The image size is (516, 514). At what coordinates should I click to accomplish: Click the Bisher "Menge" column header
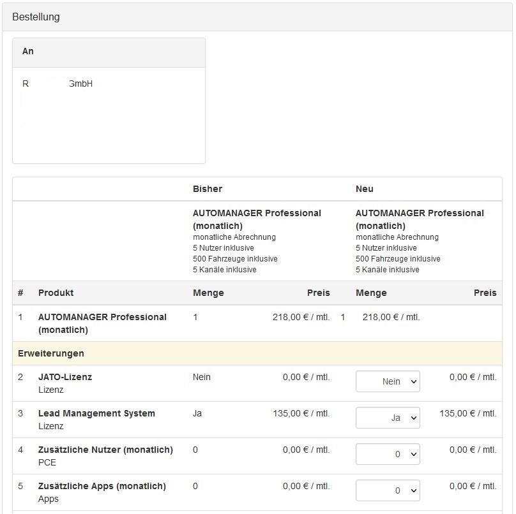208,293
